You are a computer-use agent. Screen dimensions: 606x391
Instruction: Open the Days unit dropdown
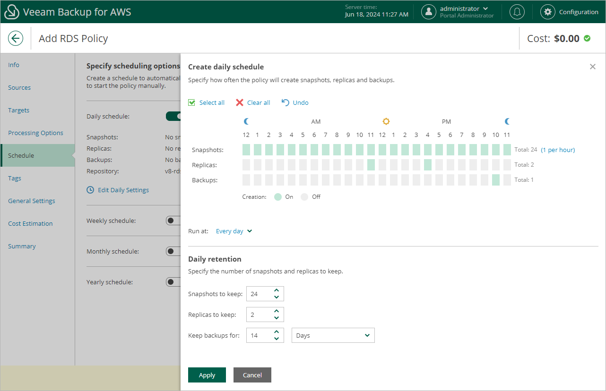pos(333,335)
